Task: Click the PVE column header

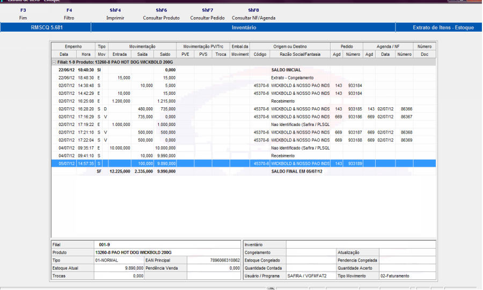Action: [186, 54]
